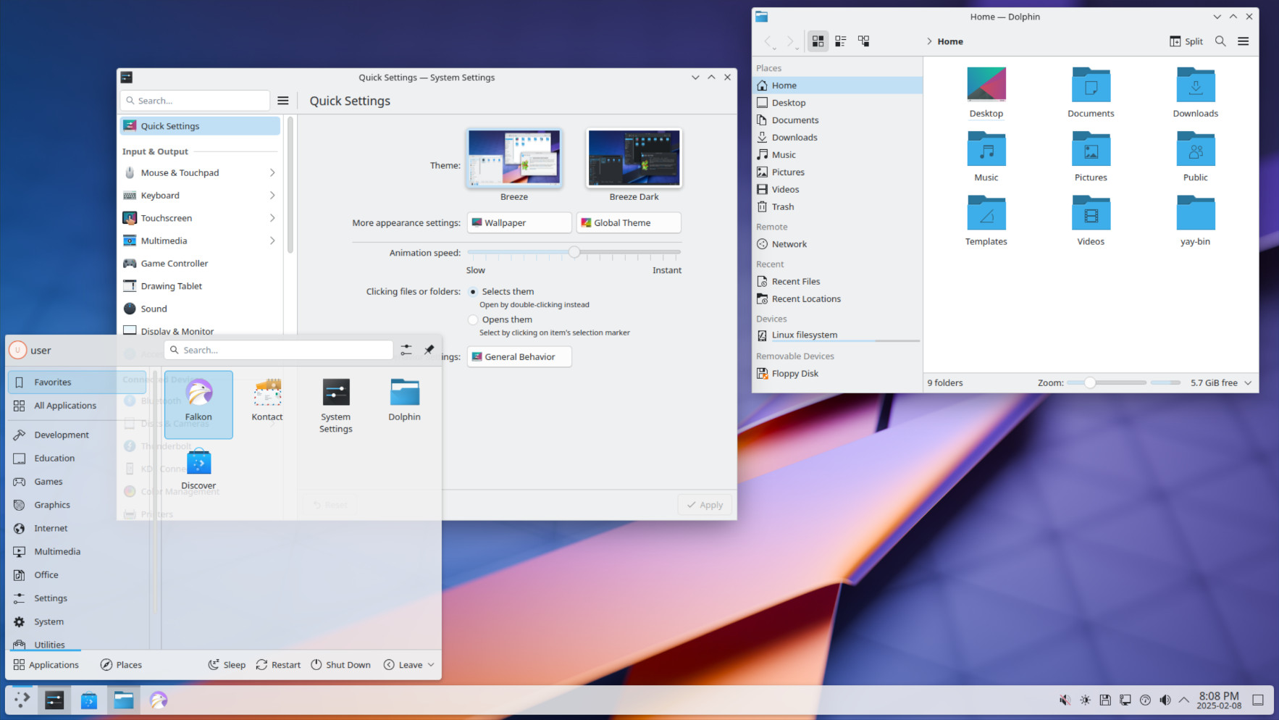Viewport: 1279px width, 720px height.
Task: Toggle Split view in Dolphin
Action: 1186,41
